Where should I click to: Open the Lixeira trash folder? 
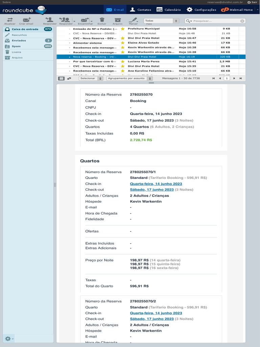coord(28,52)
